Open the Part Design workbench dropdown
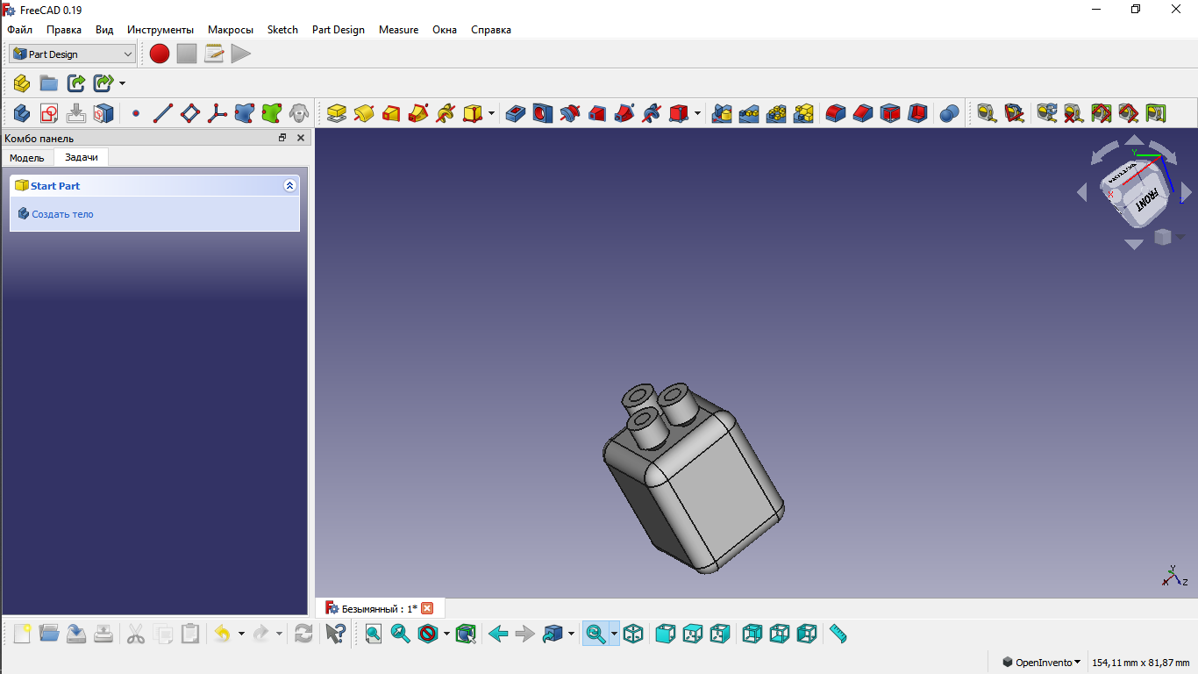This screenshot has height=674, width=1198. pos(73,54)
